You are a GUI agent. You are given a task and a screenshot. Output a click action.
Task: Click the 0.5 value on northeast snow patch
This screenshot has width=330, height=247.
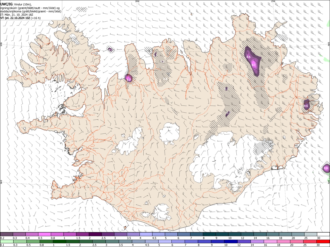point(249,57)
